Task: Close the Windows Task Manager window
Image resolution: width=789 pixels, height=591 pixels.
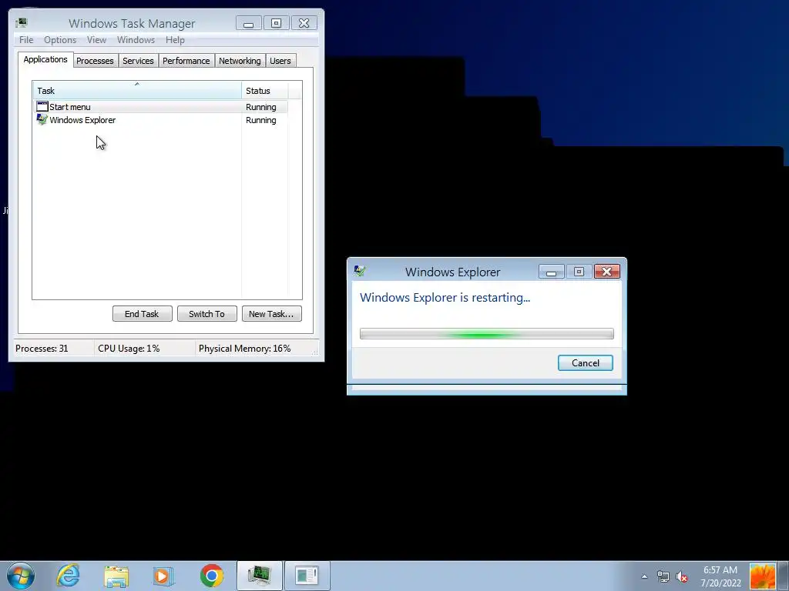Action: pos(304,23)
